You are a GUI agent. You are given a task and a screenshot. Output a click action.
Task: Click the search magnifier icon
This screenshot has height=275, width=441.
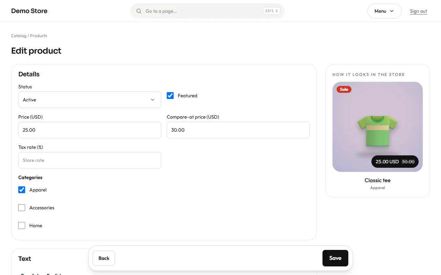click(139, 11)
